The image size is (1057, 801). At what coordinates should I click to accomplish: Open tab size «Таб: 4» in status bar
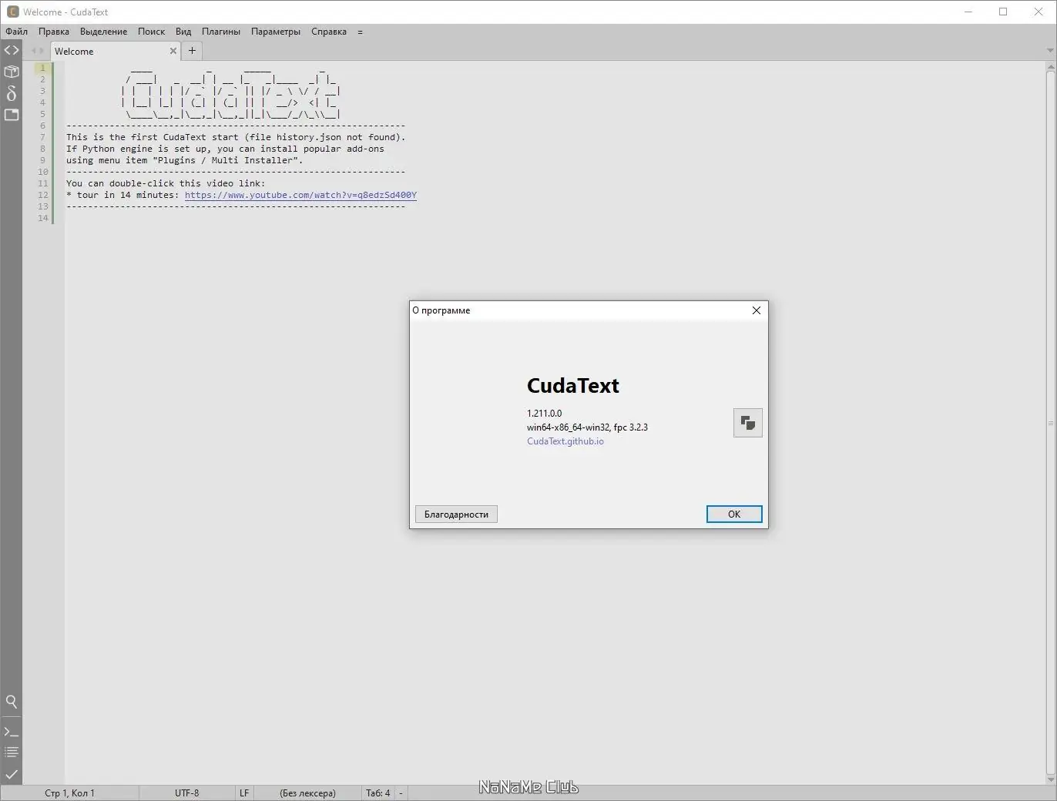click(377, 793)
